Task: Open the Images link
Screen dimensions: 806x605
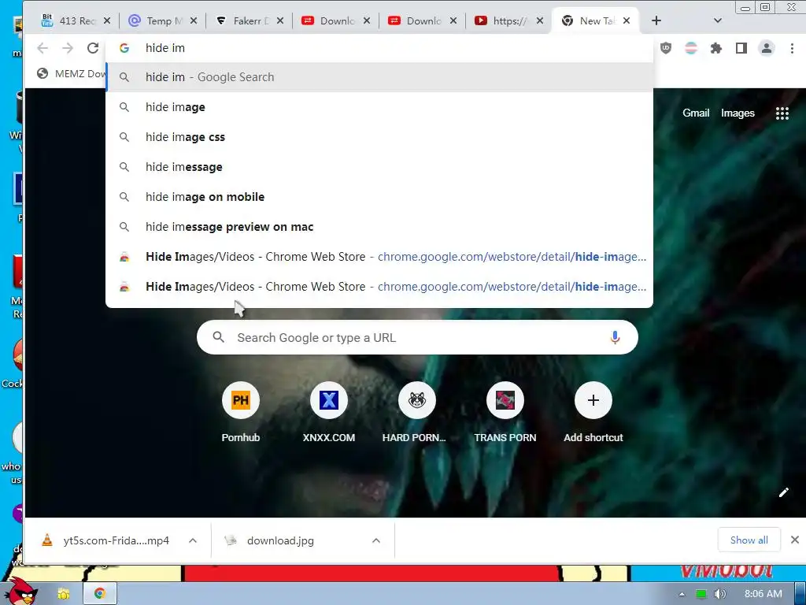Action: coord(738,113)
